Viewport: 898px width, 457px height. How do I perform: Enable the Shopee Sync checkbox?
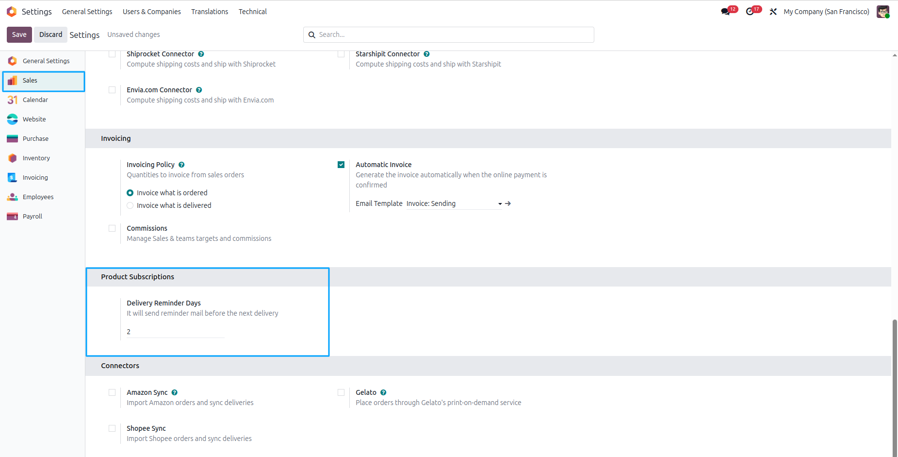pyautogui.click(x=112, y=428)
